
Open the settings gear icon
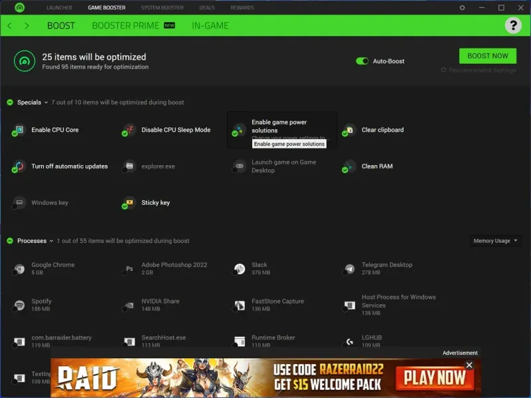462,7
